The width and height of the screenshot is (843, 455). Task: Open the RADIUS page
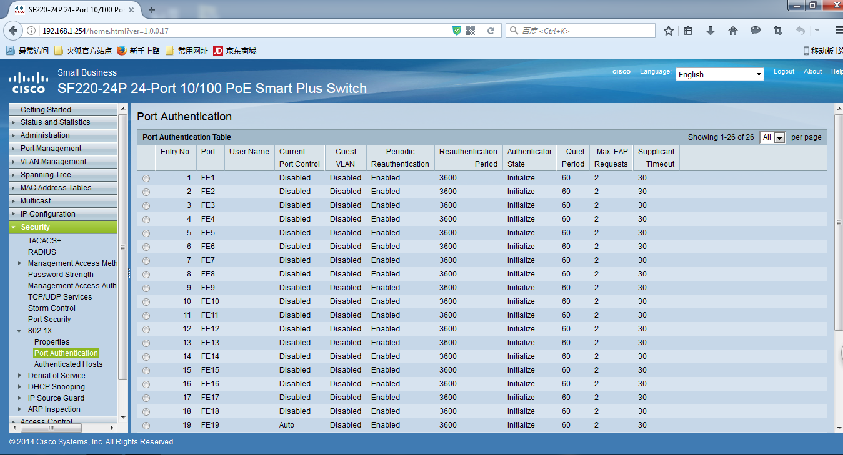(42, 252)
